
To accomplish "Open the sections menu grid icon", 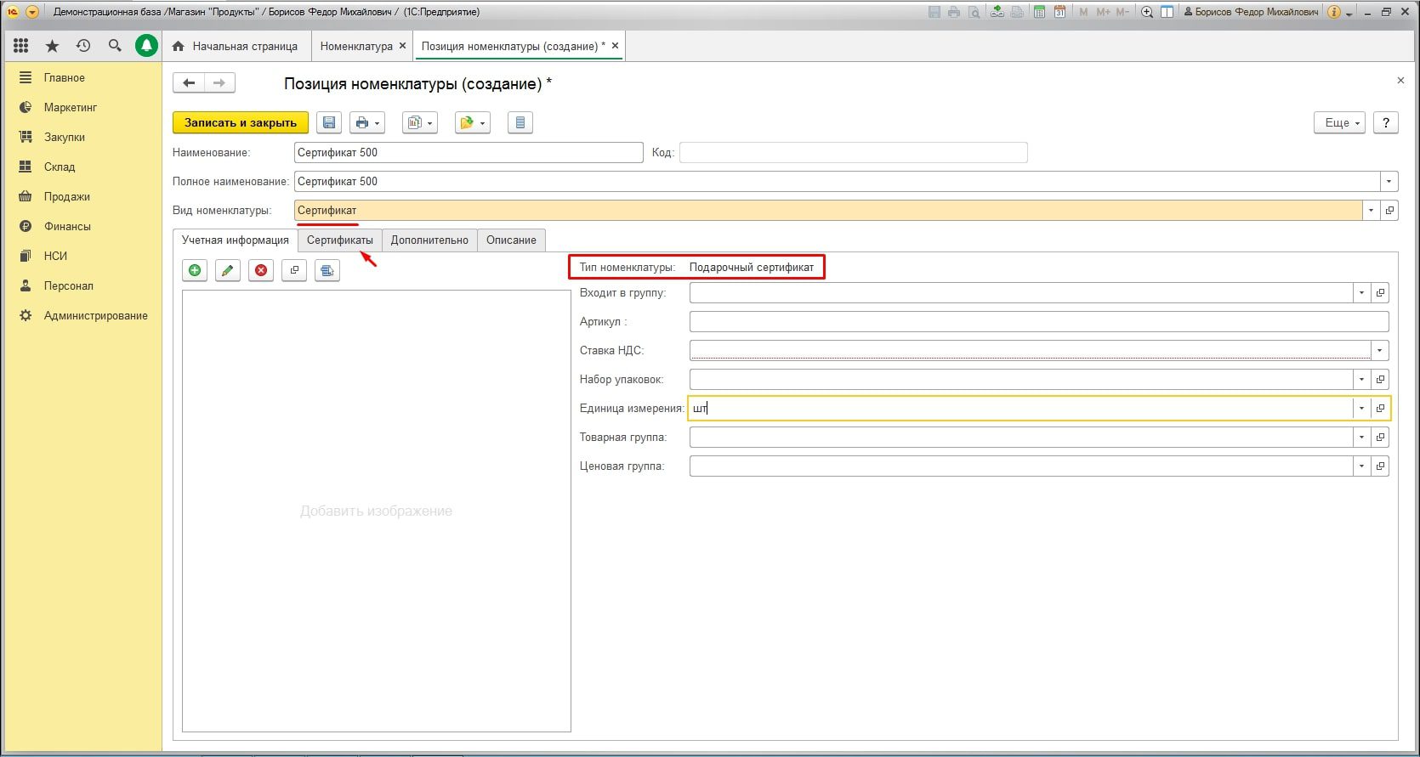I will tap(21, 46).
